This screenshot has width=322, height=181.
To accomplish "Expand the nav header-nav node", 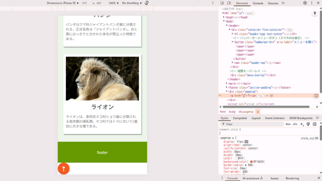I will pos(232,63).
